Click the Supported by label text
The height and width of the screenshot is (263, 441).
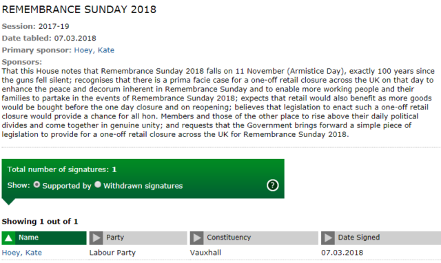(x=67, y=186)
